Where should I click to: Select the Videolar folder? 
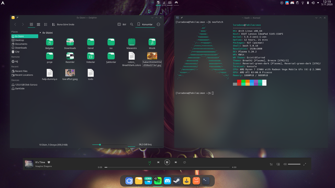pos(91,58)
